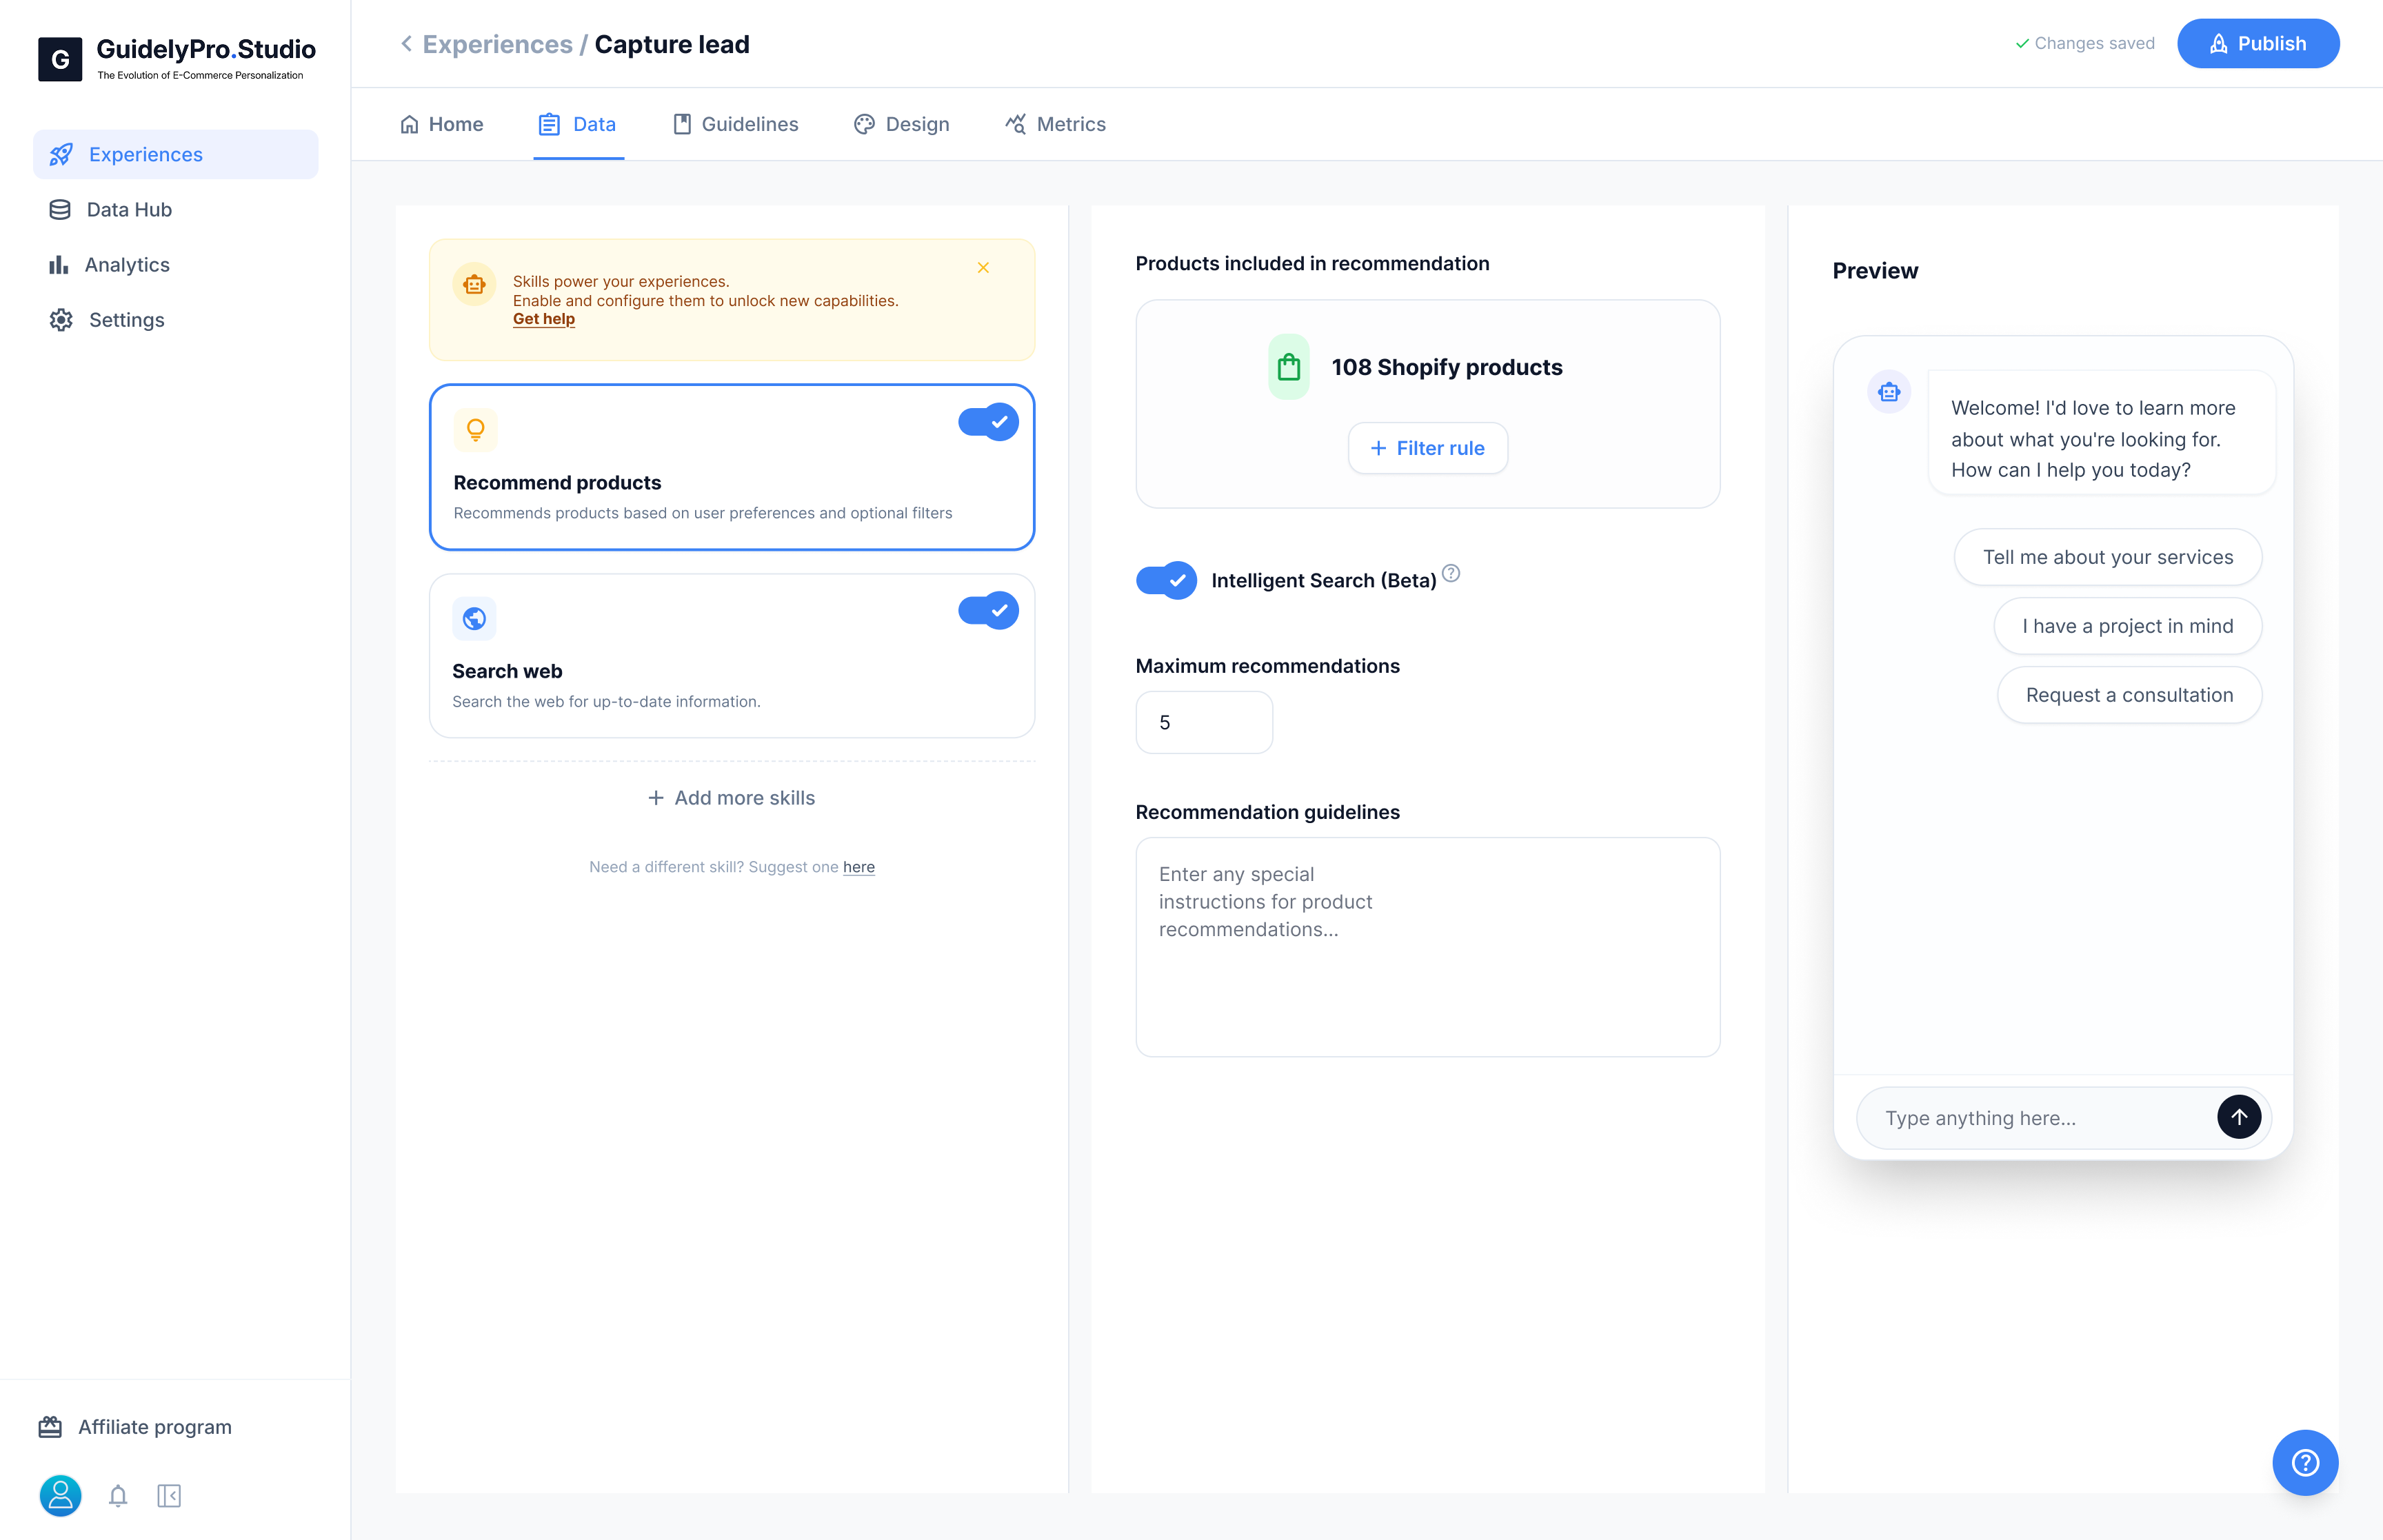This screenshot has width=2383, height=1540.
Task: Add a Filter rule for Shopify products
Action: tap(1427, 448)
